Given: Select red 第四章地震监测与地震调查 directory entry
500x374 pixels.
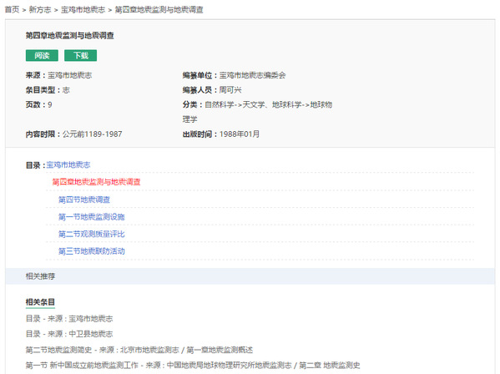Looking at the screenshot, I should click(x=96, y=182).
